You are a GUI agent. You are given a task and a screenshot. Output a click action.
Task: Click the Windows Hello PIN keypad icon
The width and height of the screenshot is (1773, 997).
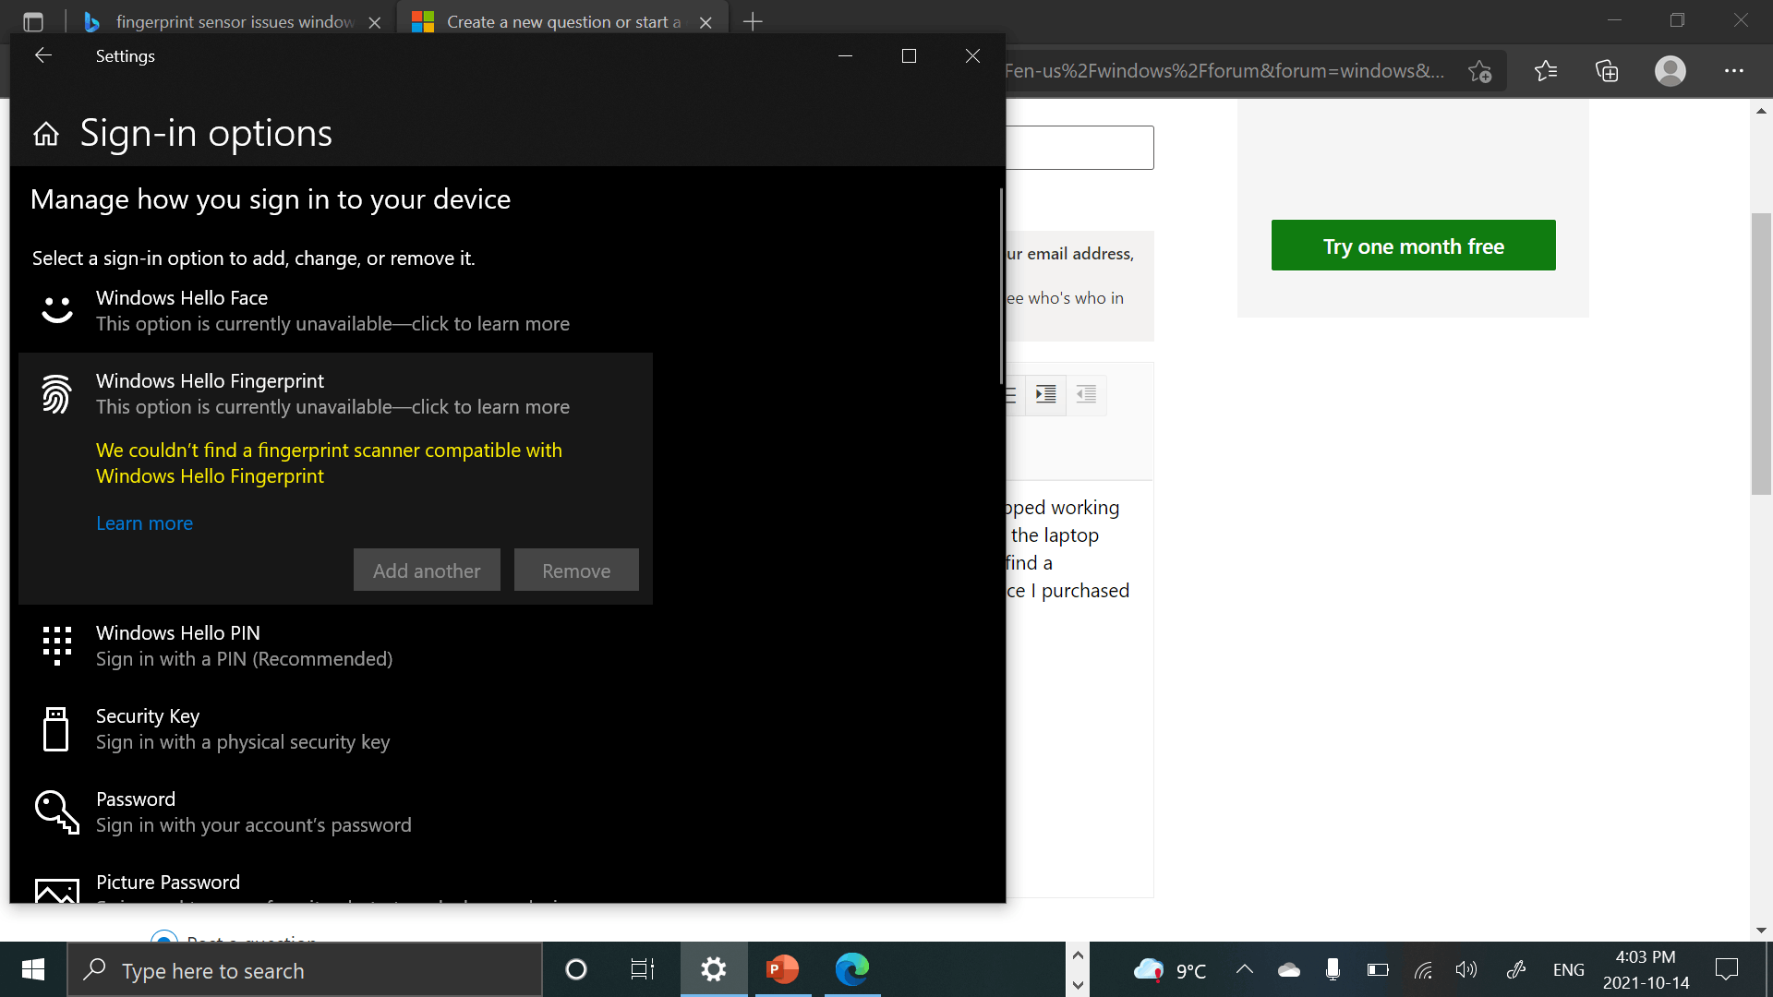(57, 645)
